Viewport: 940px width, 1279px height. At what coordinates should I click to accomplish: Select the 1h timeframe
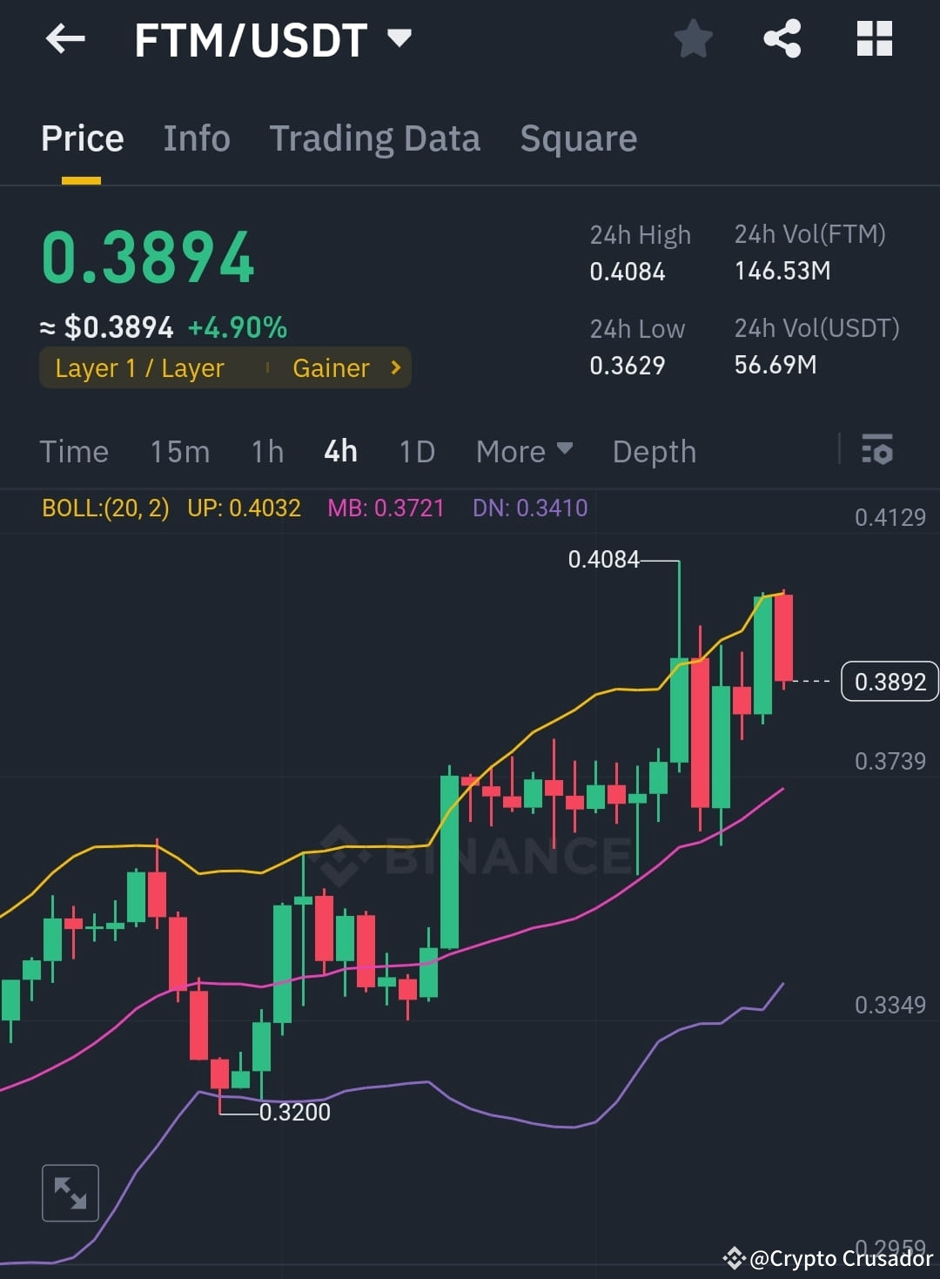(x=266, y=451)
